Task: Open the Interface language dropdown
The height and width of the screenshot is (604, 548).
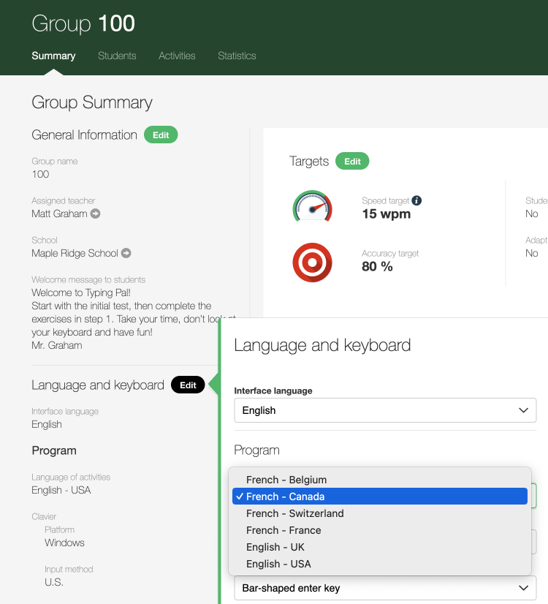Action: click(385, 410)
